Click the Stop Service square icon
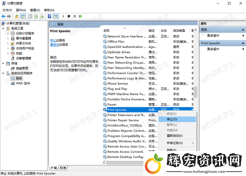This screenshot has width=246, height=176. click(69, 16)
